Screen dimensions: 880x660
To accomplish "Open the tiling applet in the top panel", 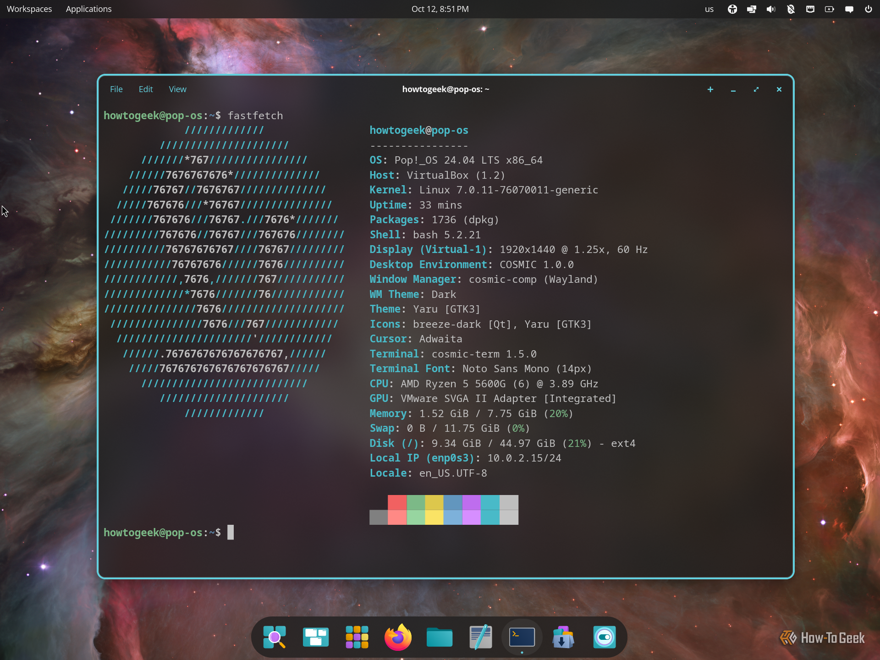I will pyautogui.click(x=752, y=9).
